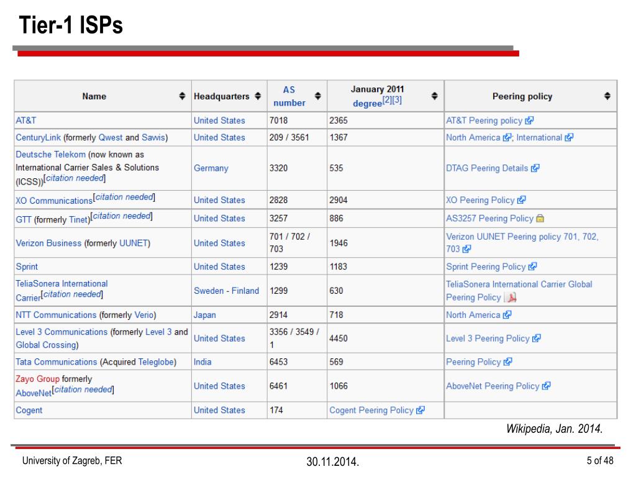Open the Level 3 Communications link

coord(61,332)
